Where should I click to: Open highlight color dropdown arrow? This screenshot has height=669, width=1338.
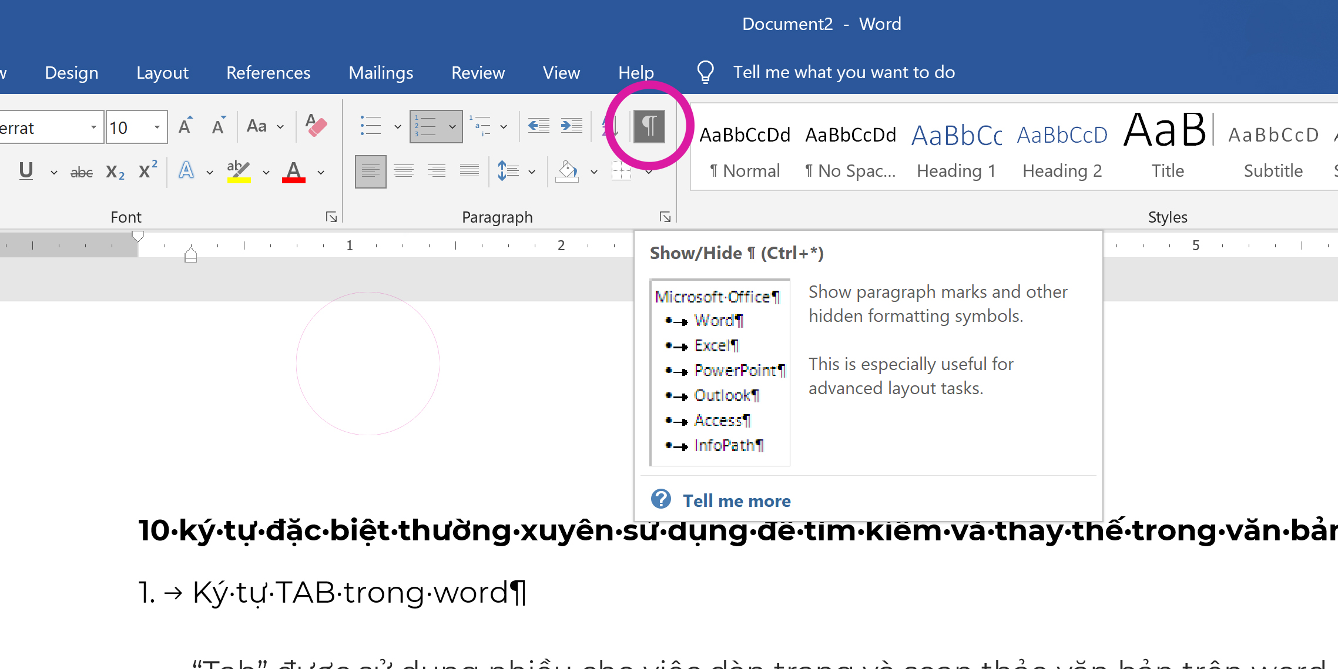[x=266, y=173]
